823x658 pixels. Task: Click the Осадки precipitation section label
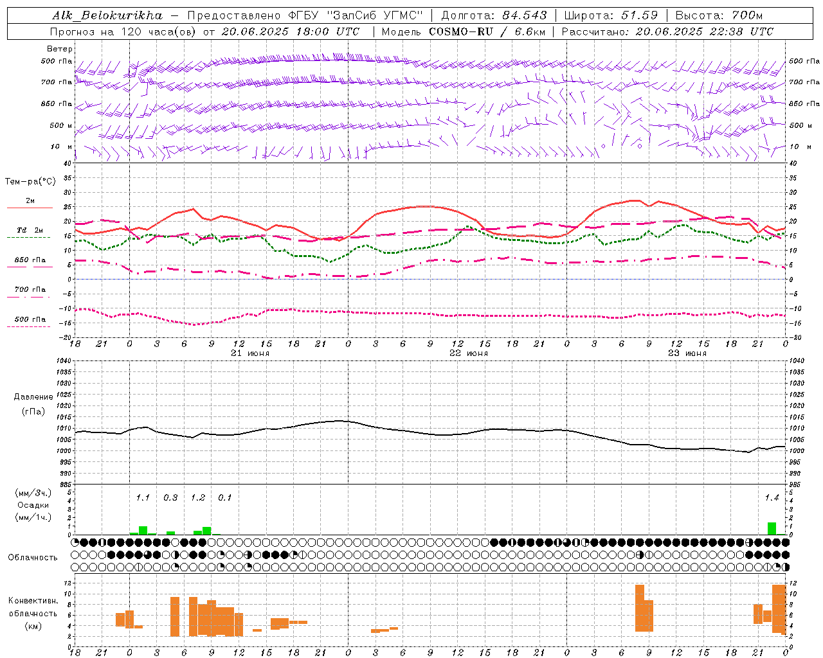(x=33, y=506)
